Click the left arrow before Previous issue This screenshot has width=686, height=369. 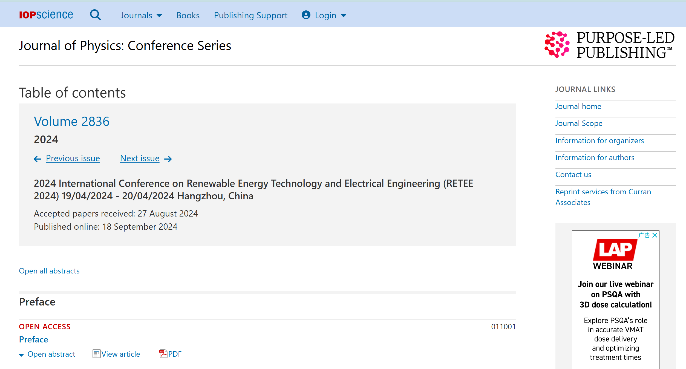tap(38, 159)
